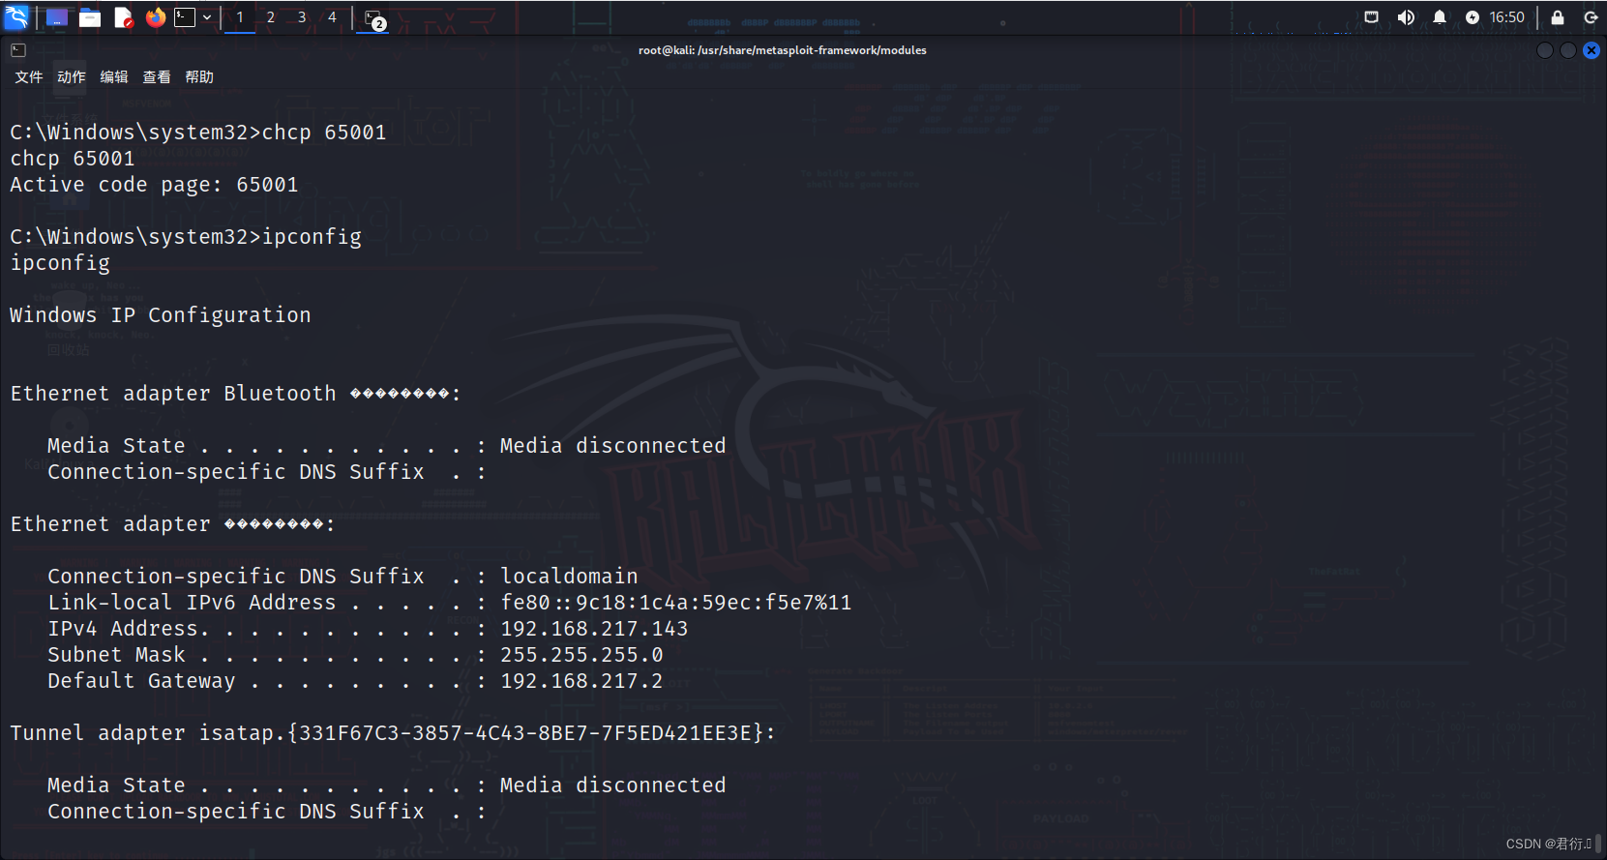Click the 'Active code page: 65001' line
The image size is (1607, 860).
click(155, 185)
